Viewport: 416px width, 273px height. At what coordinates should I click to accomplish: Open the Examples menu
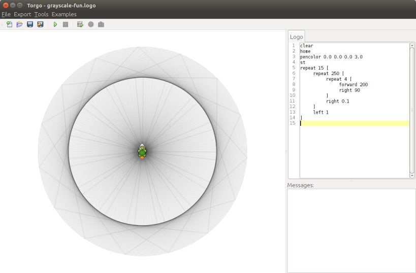[x=64, y=14]
